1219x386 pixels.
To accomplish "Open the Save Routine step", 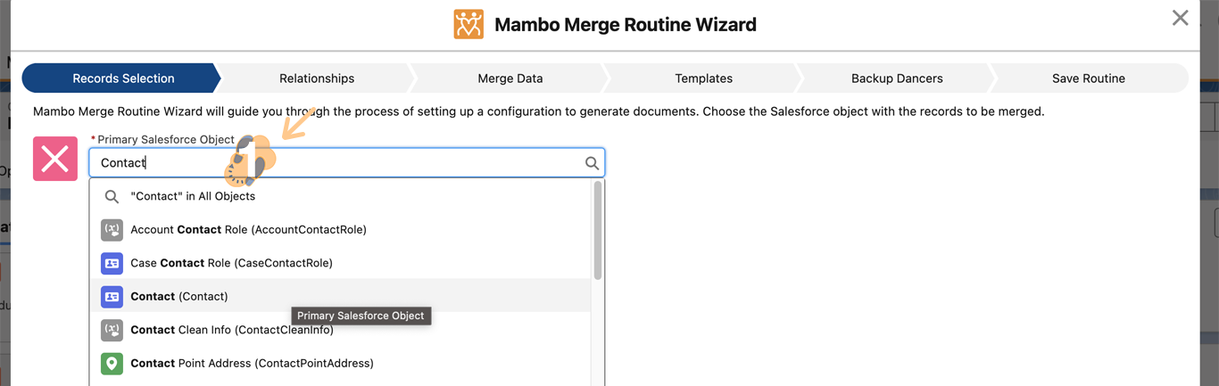I will pyautogui.click(x=1088, y=78).
